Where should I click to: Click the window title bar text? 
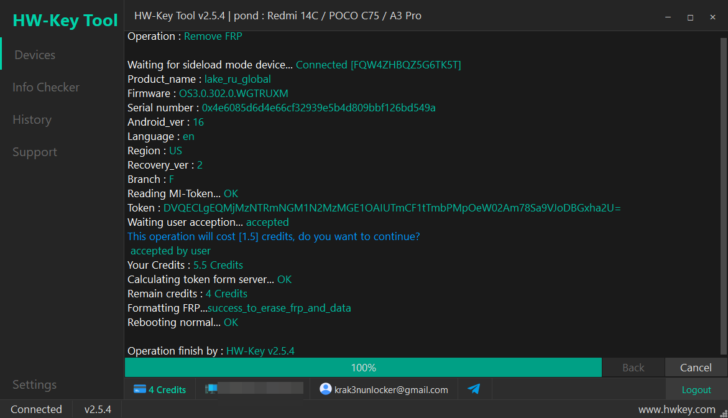tap(278, 16)
